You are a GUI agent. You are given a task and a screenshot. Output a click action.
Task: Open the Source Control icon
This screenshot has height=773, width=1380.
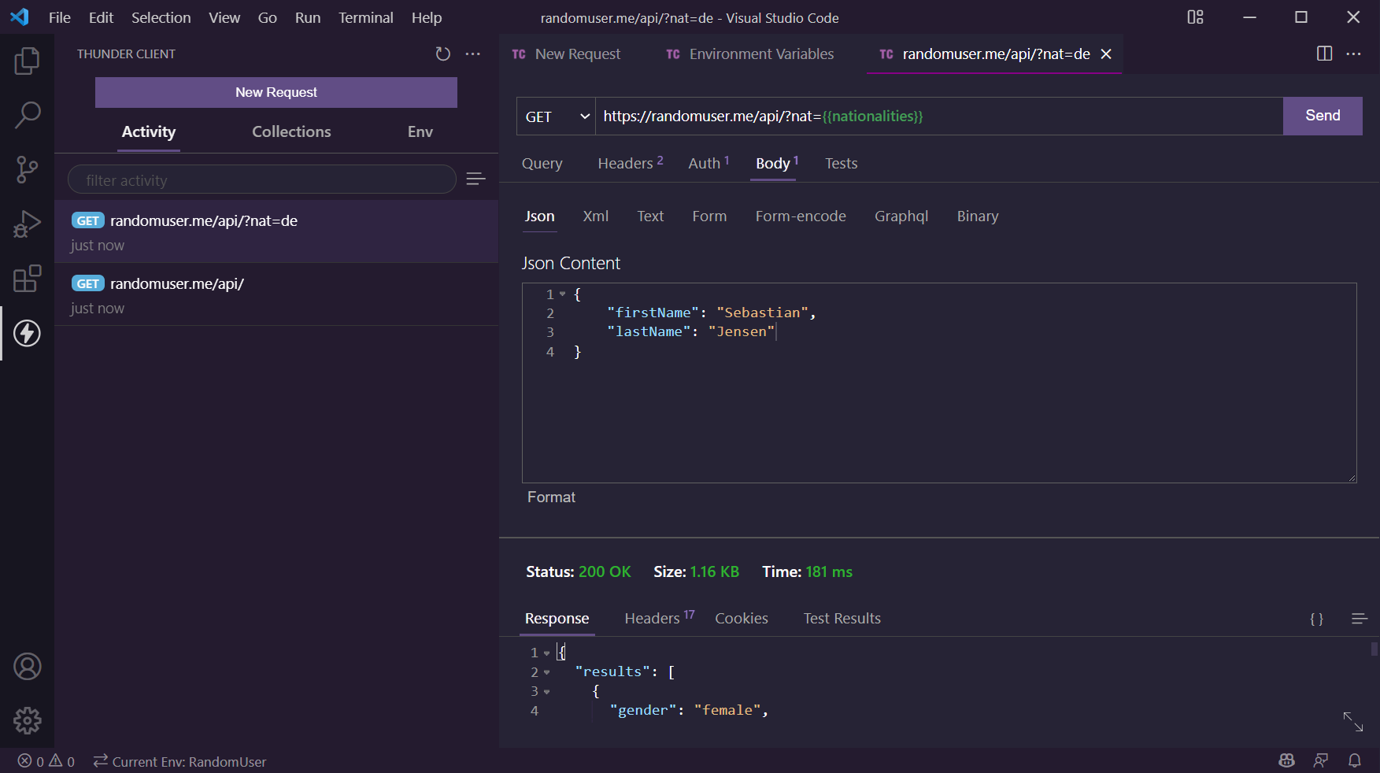[x=27, y=169]
